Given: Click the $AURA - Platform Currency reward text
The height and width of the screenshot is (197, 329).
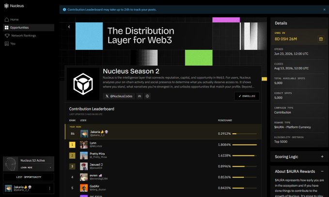Looking at the screenshot, I should point(293,127).
